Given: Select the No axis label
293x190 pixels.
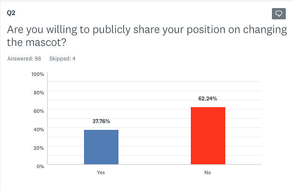Looking at the screenshot, I should [x=208, y=172].
